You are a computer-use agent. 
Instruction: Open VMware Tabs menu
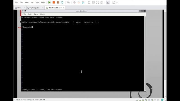[37, 3]
